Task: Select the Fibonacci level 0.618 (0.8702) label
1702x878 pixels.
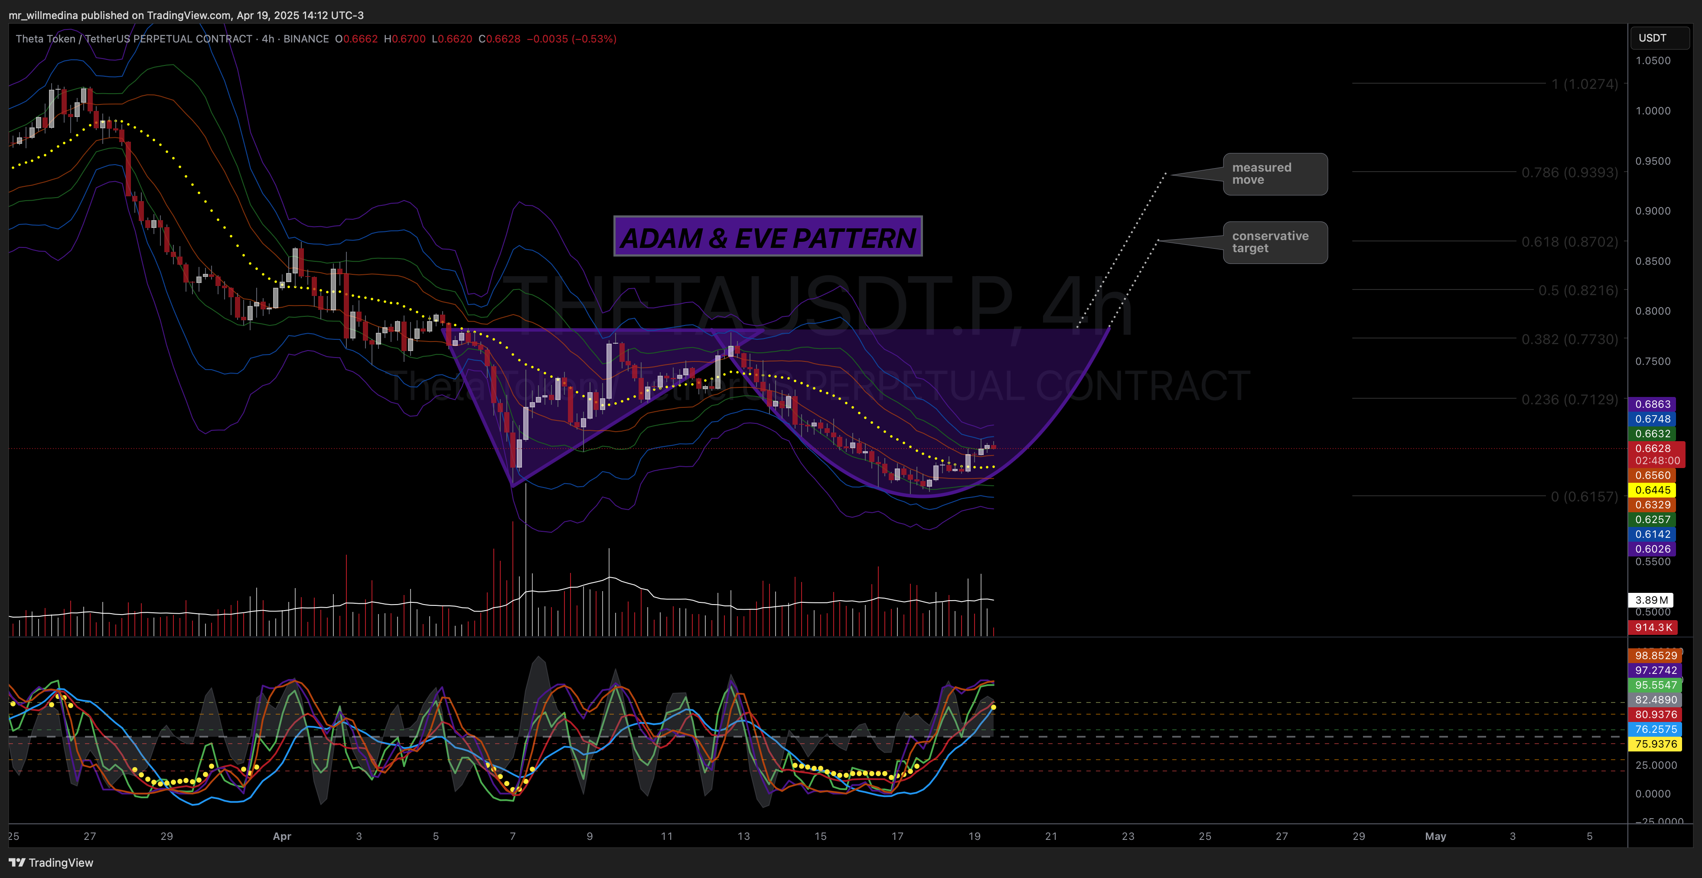Action: 1570,242
